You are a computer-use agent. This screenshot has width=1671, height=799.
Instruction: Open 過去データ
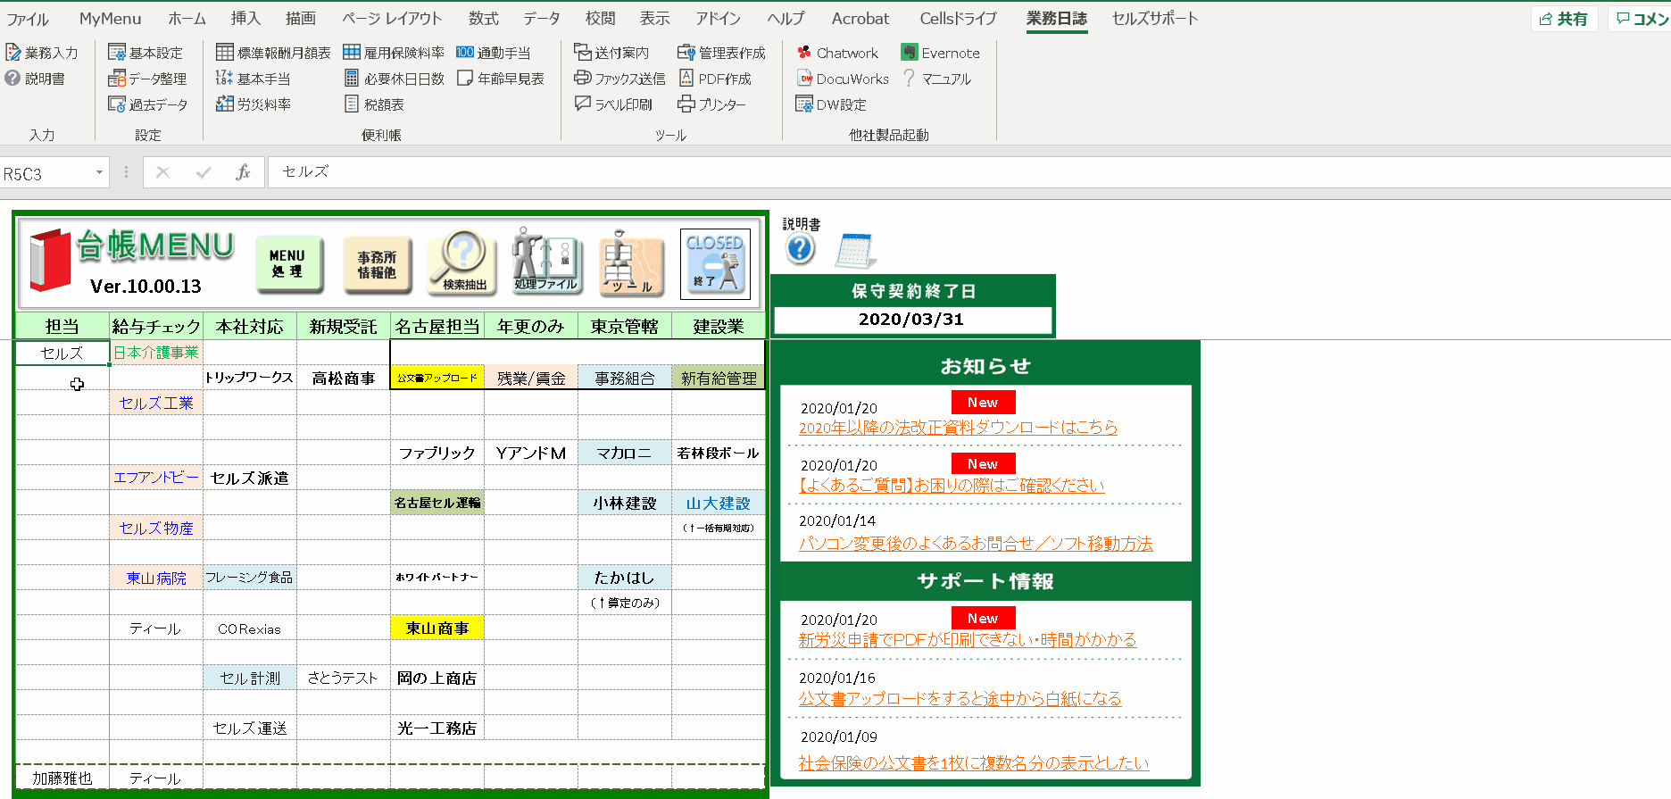point(147,104)
